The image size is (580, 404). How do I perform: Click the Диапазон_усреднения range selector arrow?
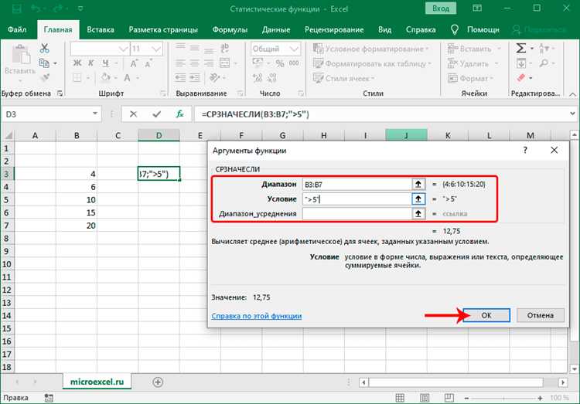tap(418, 214)
